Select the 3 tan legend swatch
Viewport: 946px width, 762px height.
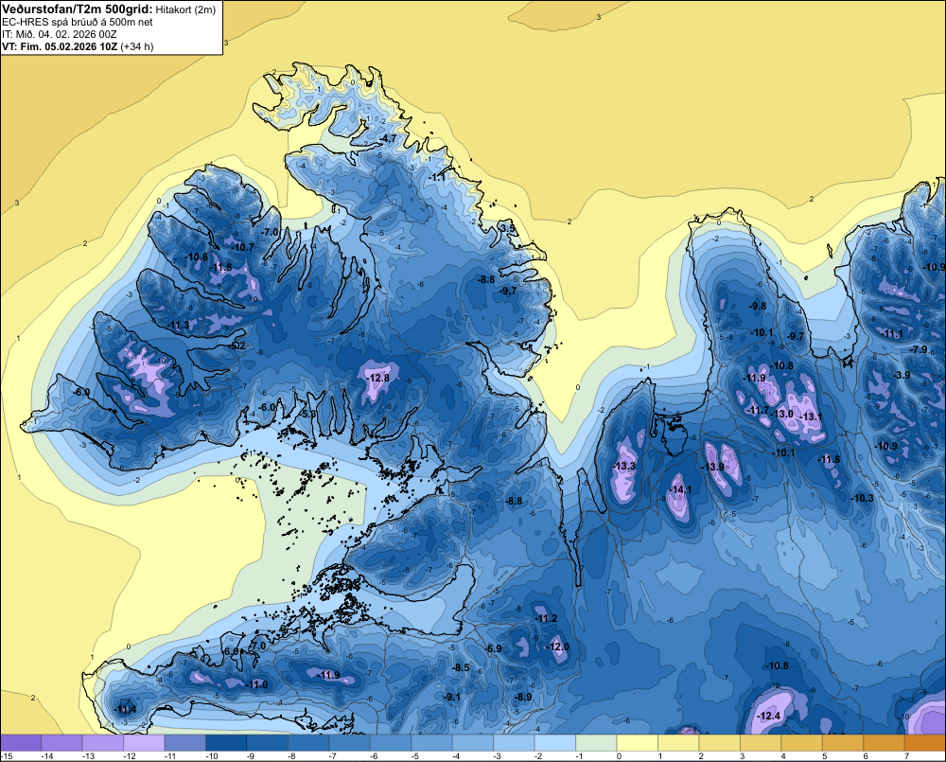coord(761,743)
